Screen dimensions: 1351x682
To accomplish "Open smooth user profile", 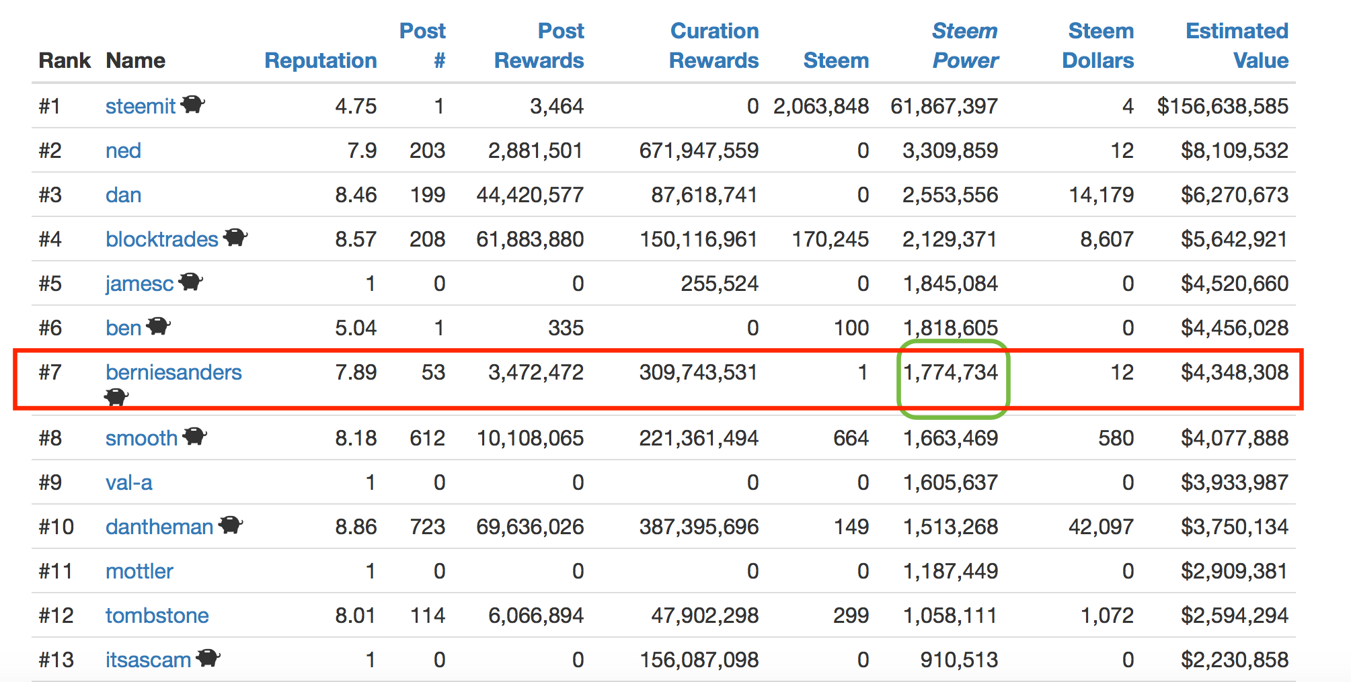I will (142, 438).
